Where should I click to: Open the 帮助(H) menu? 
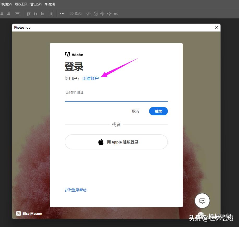[x=50, y=4]
